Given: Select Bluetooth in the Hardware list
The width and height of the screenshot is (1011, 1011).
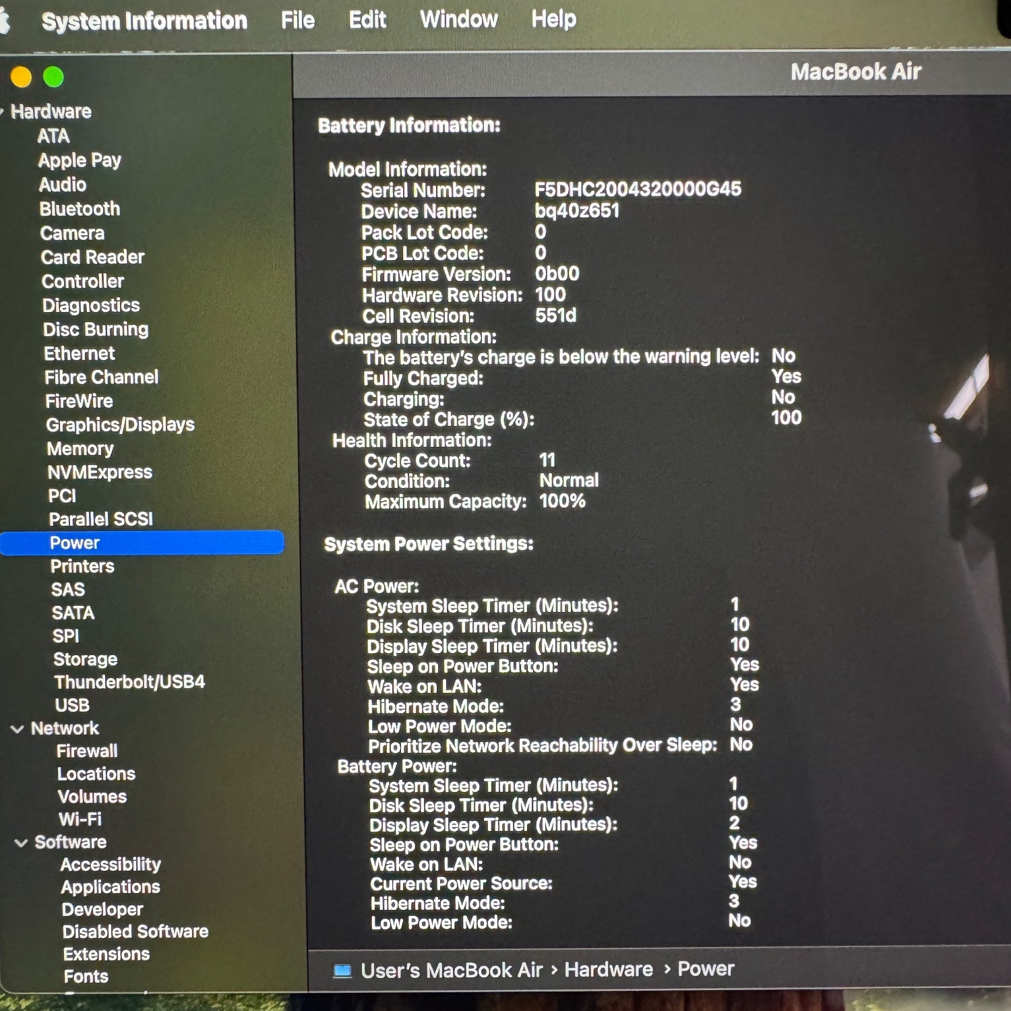Looking at the screenshot, I should pos(80,209).
